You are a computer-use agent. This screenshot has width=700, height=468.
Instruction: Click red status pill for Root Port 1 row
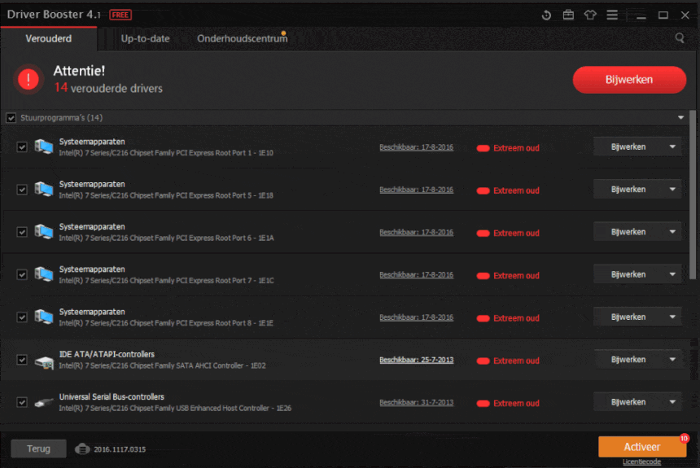483,148
